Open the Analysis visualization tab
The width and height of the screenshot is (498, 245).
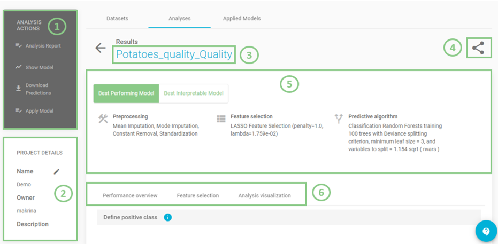point(264,195)
